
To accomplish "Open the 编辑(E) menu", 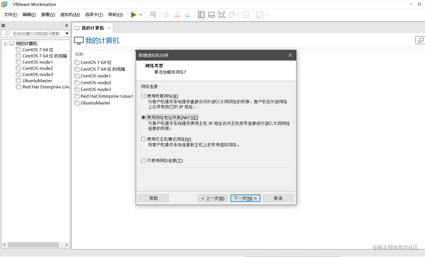I will 29,15.
